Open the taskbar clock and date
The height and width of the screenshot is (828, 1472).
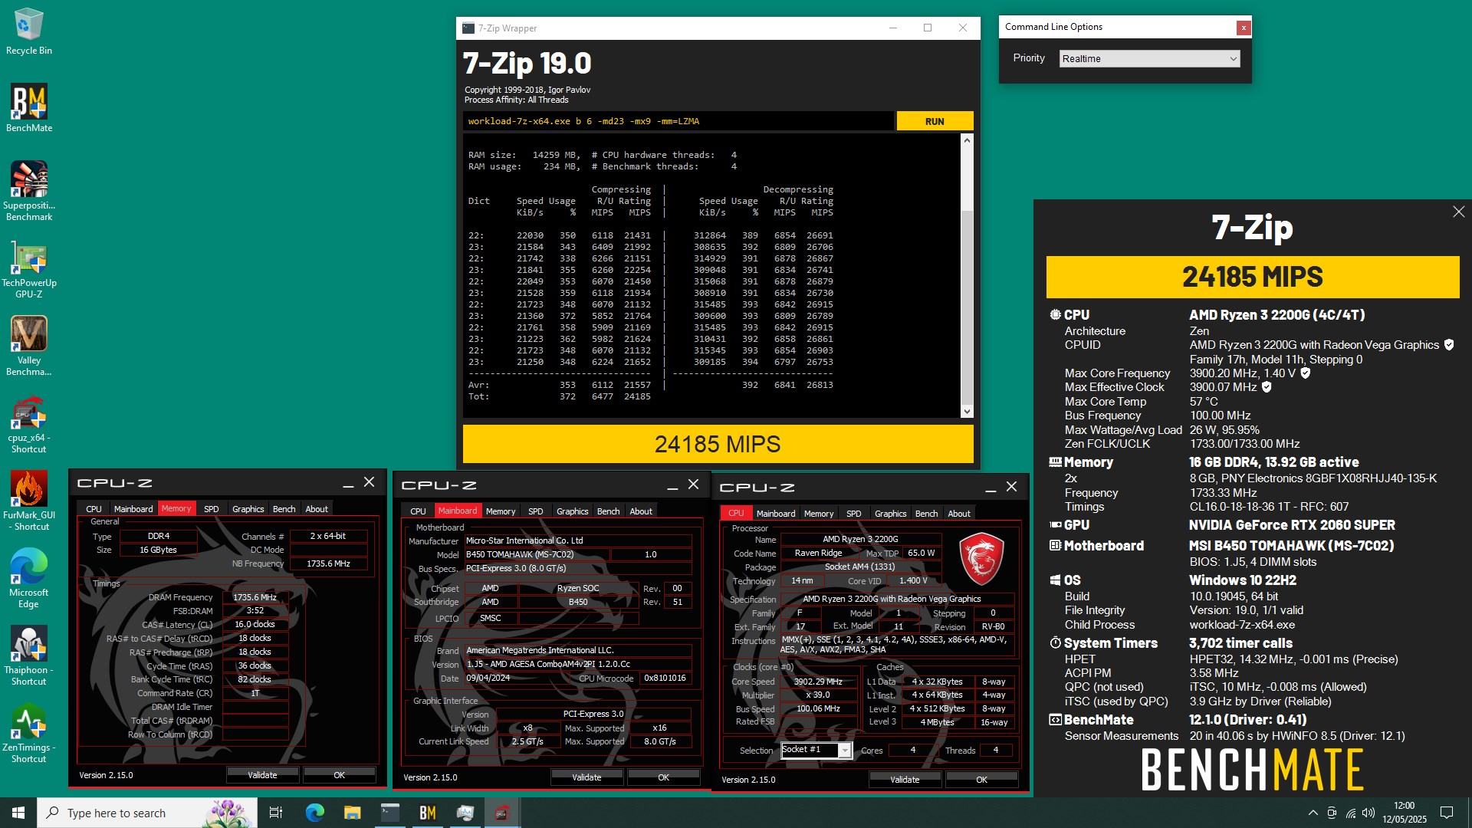click(x=1404, y=813)
